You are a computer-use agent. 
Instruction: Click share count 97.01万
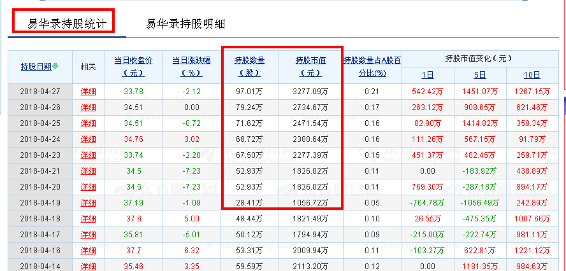click(249, 92)
